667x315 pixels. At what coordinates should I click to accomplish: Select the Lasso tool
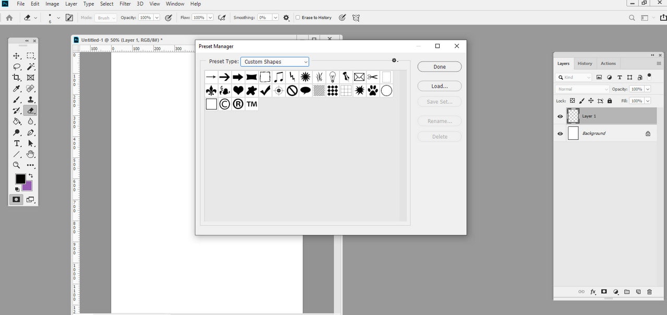[x=17, y=67]
